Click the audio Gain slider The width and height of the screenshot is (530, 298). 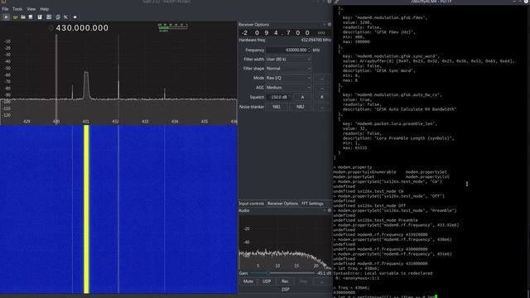tap(282, 273)
